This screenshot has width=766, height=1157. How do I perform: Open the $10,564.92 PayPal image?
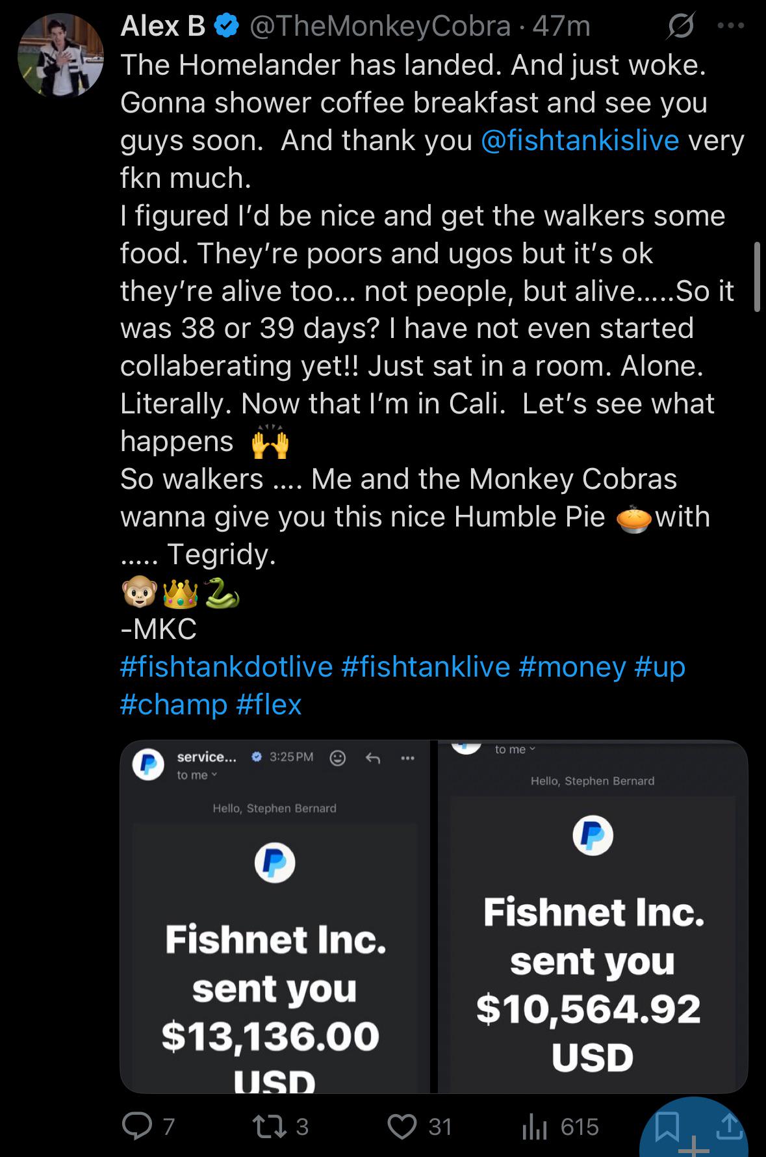tap(593, 916)
